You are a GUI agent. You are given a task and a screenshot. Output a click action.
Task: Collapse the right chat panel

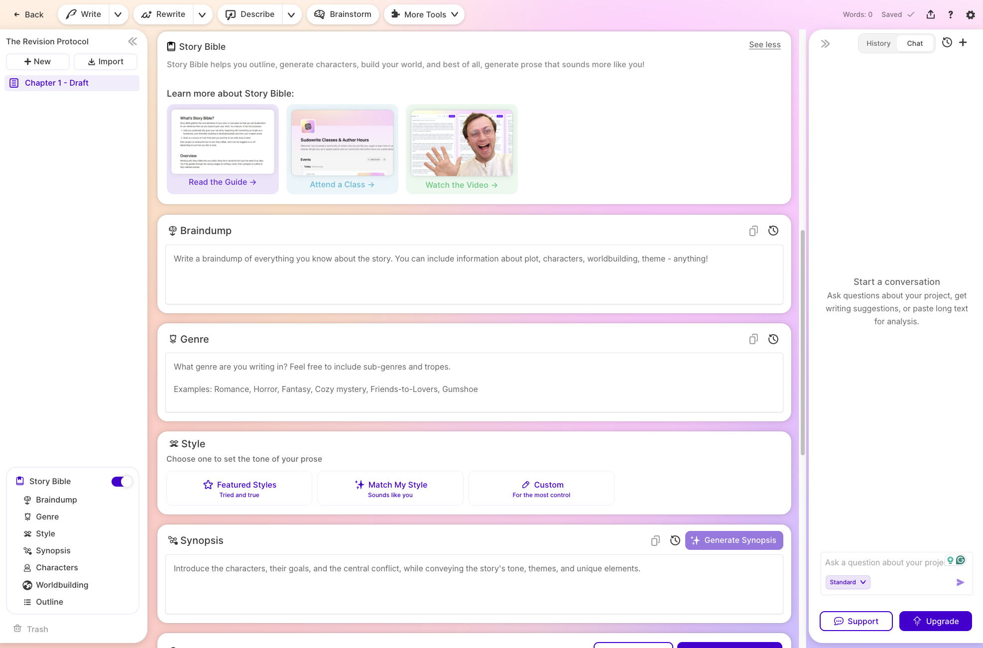coord(825,43)
